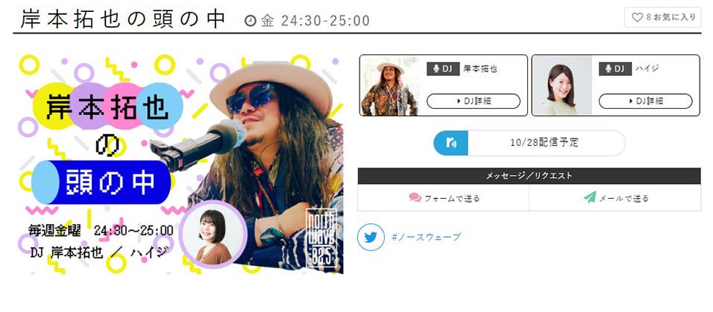The width and height of the screenshot is (713, 312).
Task: Open the Twitter bird icon
Action: coord(371,237)
